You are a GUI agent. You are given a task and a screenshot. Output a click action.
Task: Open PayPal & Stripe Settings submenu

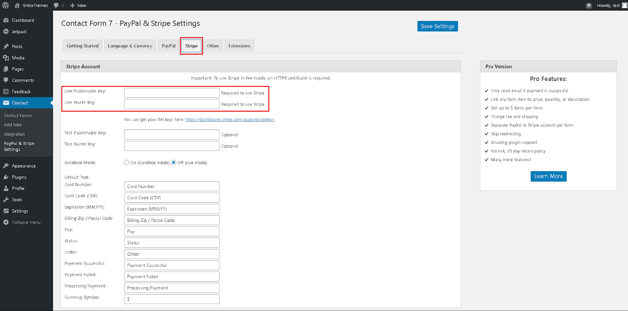point(19,146)
